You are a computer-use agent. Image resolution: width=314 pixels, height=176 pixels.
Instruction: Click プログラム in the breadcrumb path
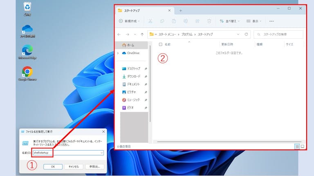(x=187, y=34)
